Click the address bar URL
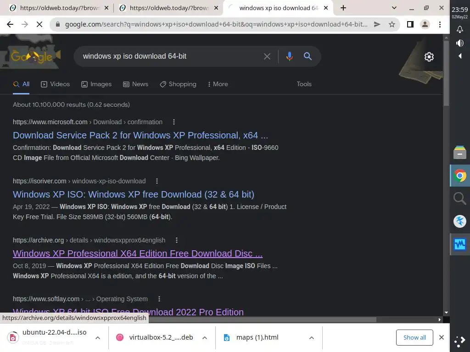 tap(217, 25)
